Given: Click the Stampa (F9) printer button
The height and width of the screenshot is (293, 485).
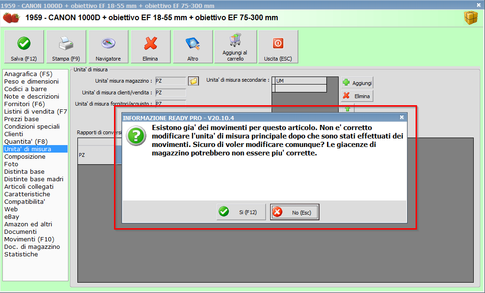Looking at the screenshot, I should 66,47.
